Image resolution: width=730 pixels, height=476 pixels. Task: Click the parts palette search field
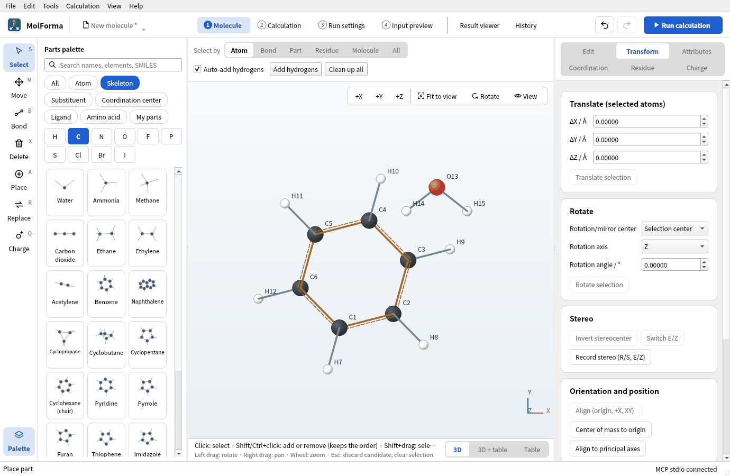point(113,65)
